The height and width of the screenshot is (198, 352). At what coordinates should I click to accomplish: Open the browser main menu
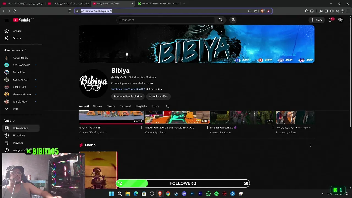point(348,11)
